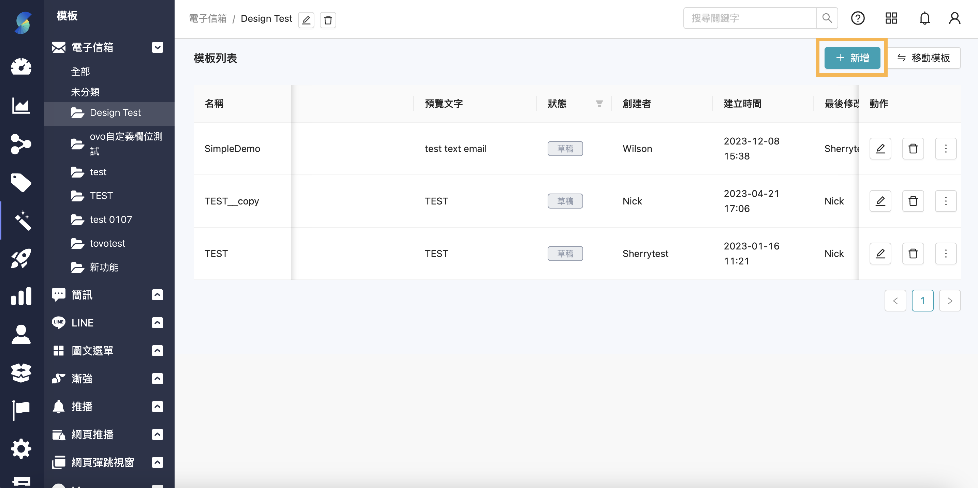Collapse the 電子信箱 section arrow
The height and width of the screenshot is (488, 978).
pos(157,47)
